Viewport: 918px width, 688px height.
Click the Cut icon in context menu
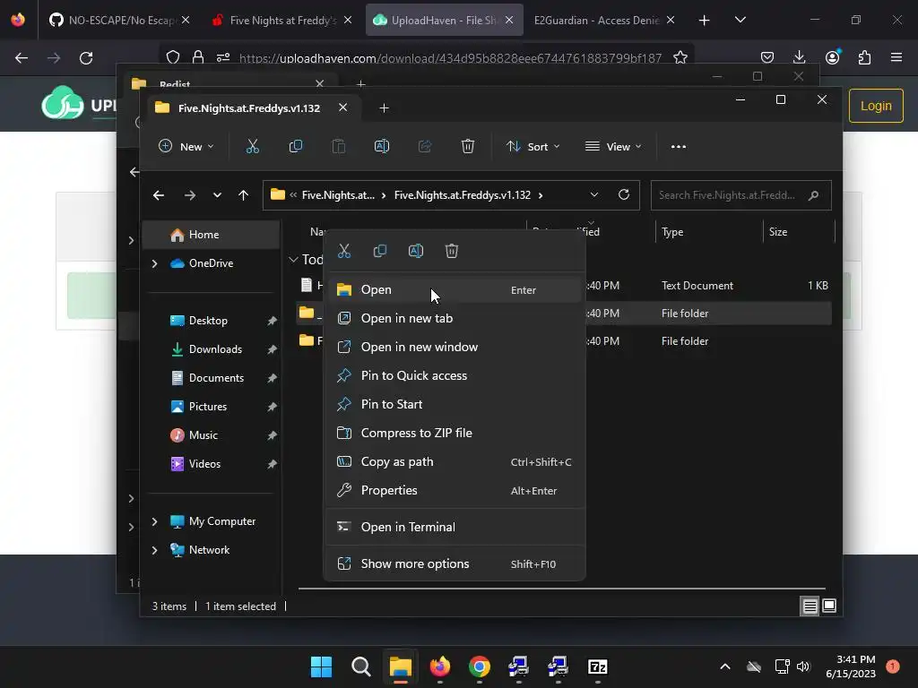[x=344, y=251]
